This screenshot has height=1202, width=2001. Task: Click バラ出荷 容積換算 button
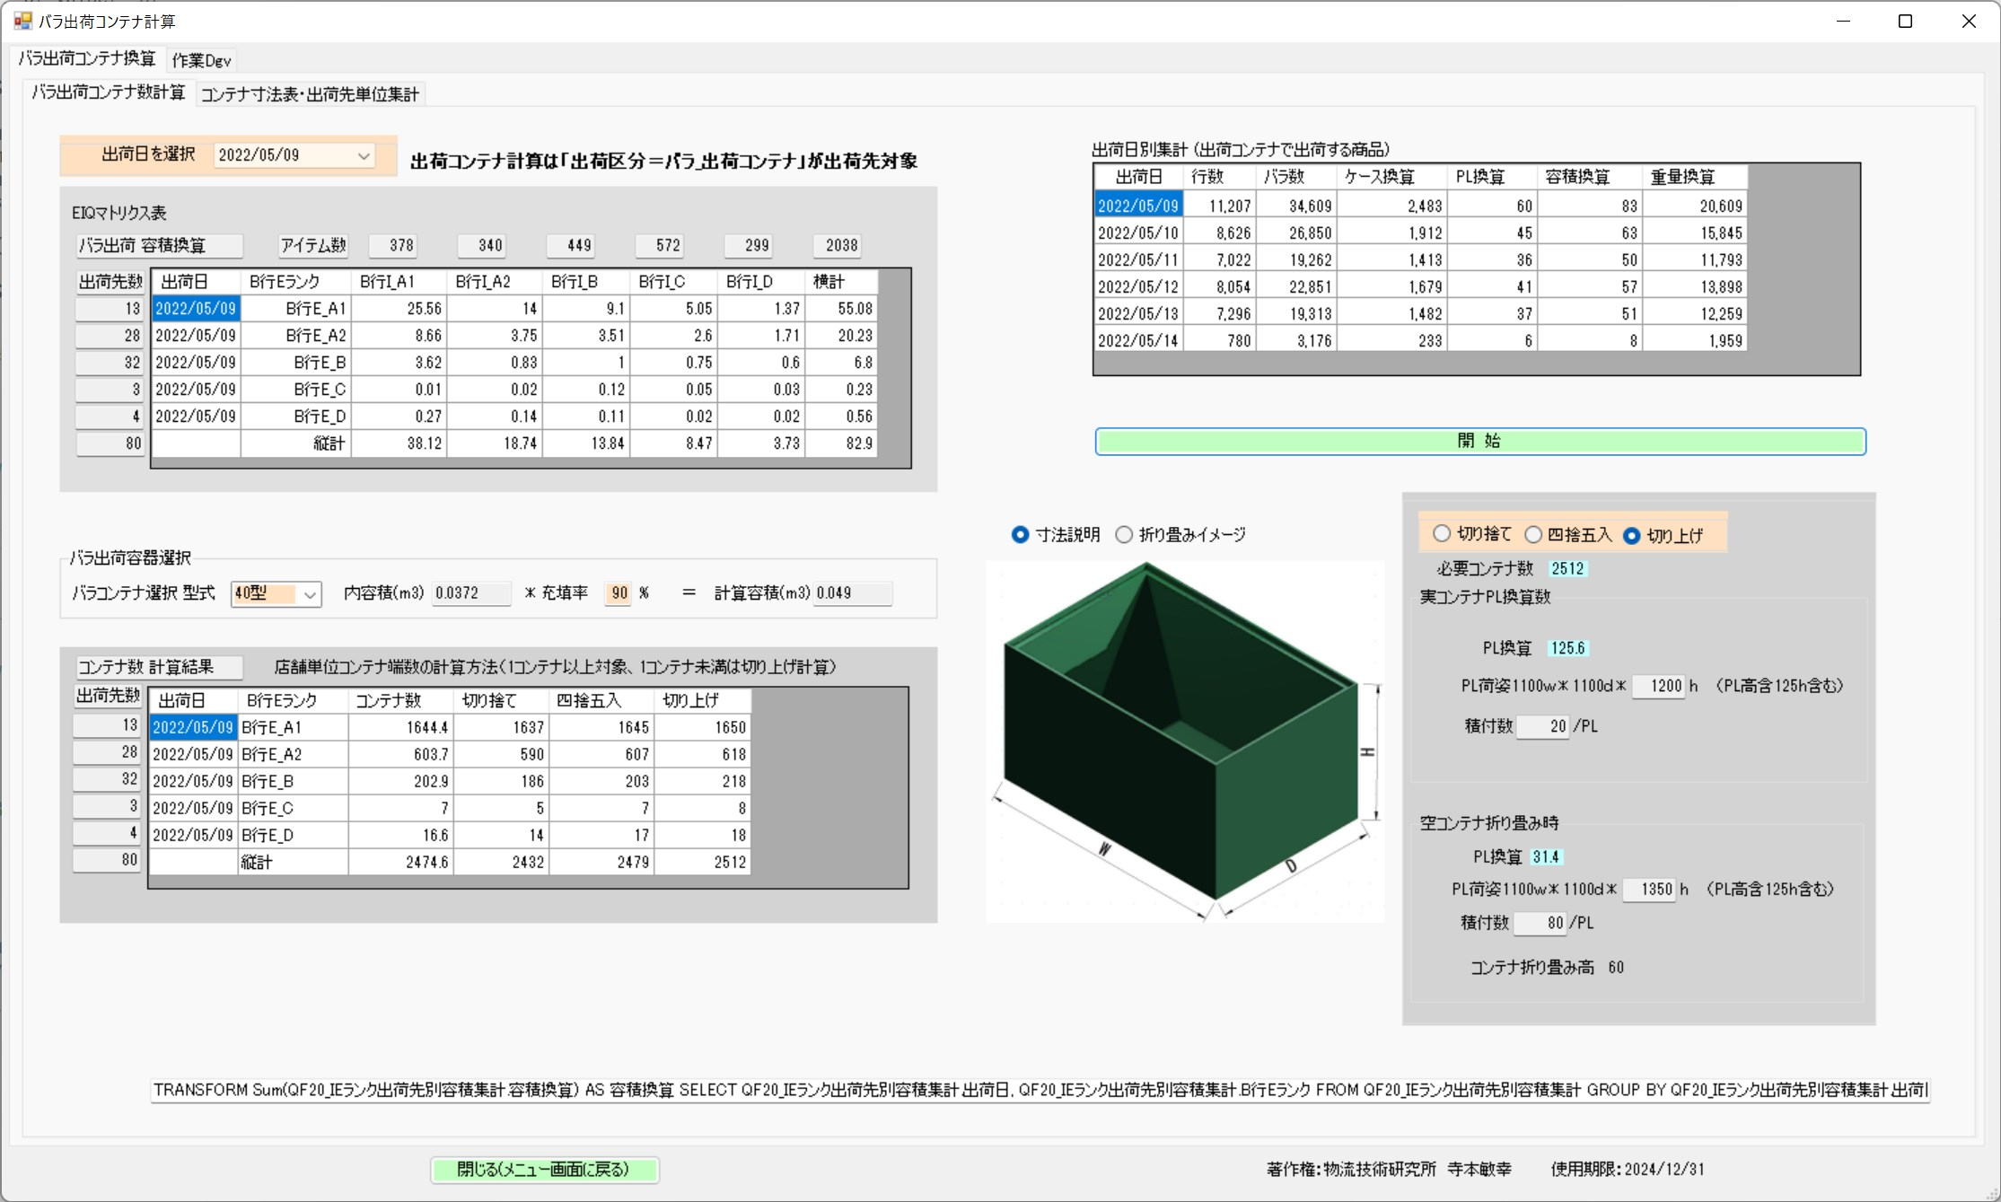pos(159,246)
